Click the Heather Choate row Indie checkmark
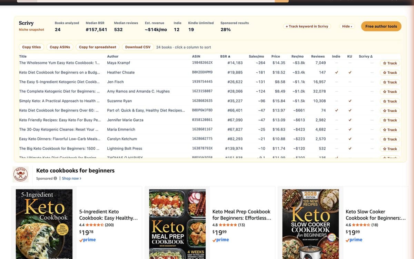The image size is (414, 259). pyautogui.click(x=336, y=73)
